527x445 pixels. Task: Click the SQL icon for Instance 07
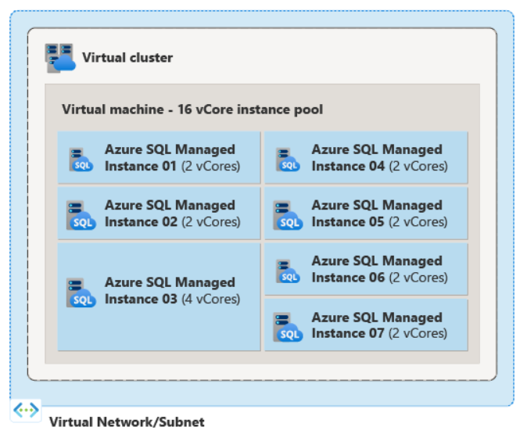(x=288, y=328)
